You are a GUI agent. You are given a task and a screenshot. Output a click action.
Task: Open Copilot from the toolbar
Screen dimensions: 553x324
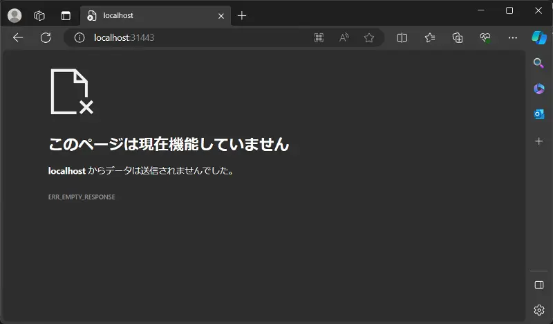539,37
